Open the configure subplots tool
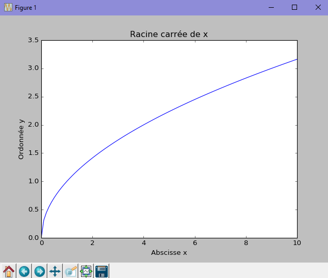 pos(86,271)
